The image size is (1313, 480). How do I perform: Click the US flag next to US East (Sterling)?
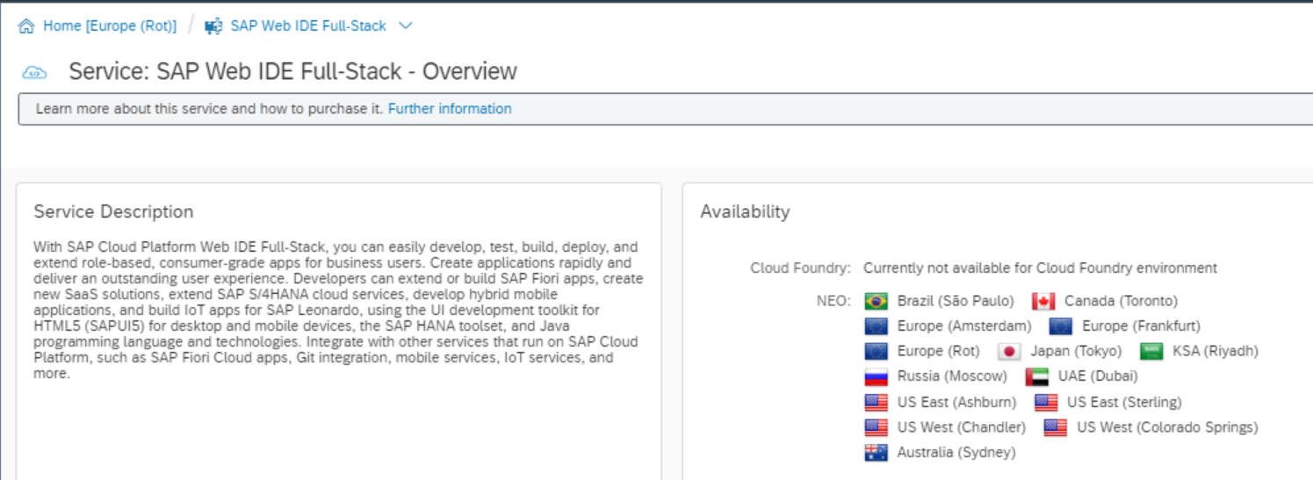click(1046, 403)
